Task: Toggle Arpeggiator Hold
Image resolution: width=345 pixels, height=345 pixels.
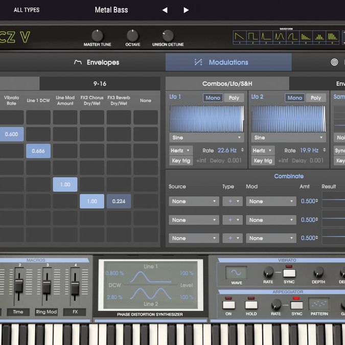Action: point(251,305)
